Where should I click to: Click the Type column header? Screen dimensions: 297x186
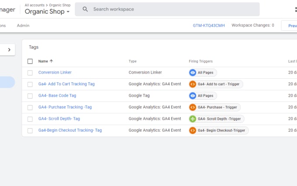point(133,61)
